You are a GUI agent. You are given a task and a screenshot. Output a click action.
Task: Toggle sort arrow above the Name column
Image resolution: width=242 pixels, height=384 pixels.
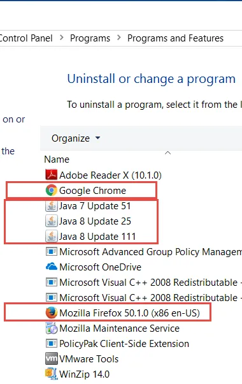pos(167,153)
